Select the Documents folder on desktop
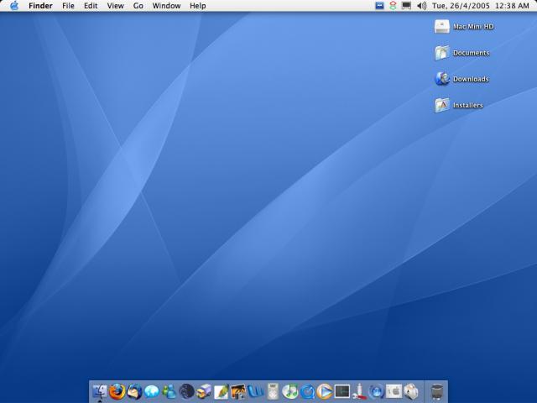The height and width of the screenshot is (403, 537). pyautogui.click(x=462, y=53)
